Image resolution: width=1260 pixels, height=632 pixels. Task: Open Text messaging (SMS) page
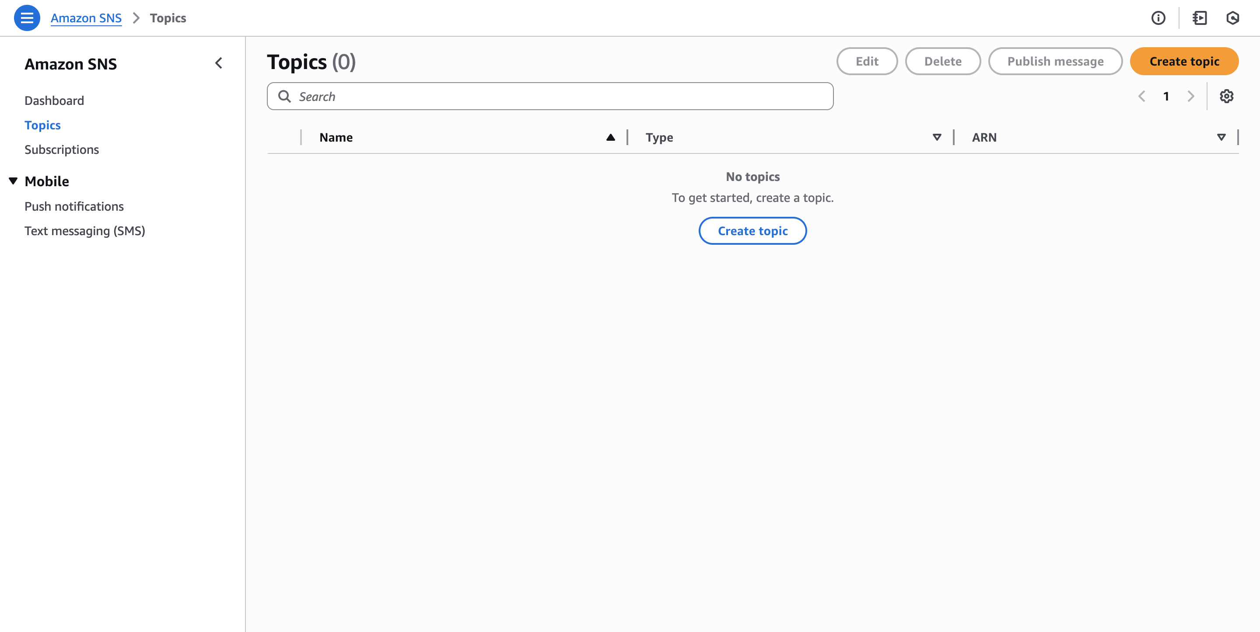[84, 231]
